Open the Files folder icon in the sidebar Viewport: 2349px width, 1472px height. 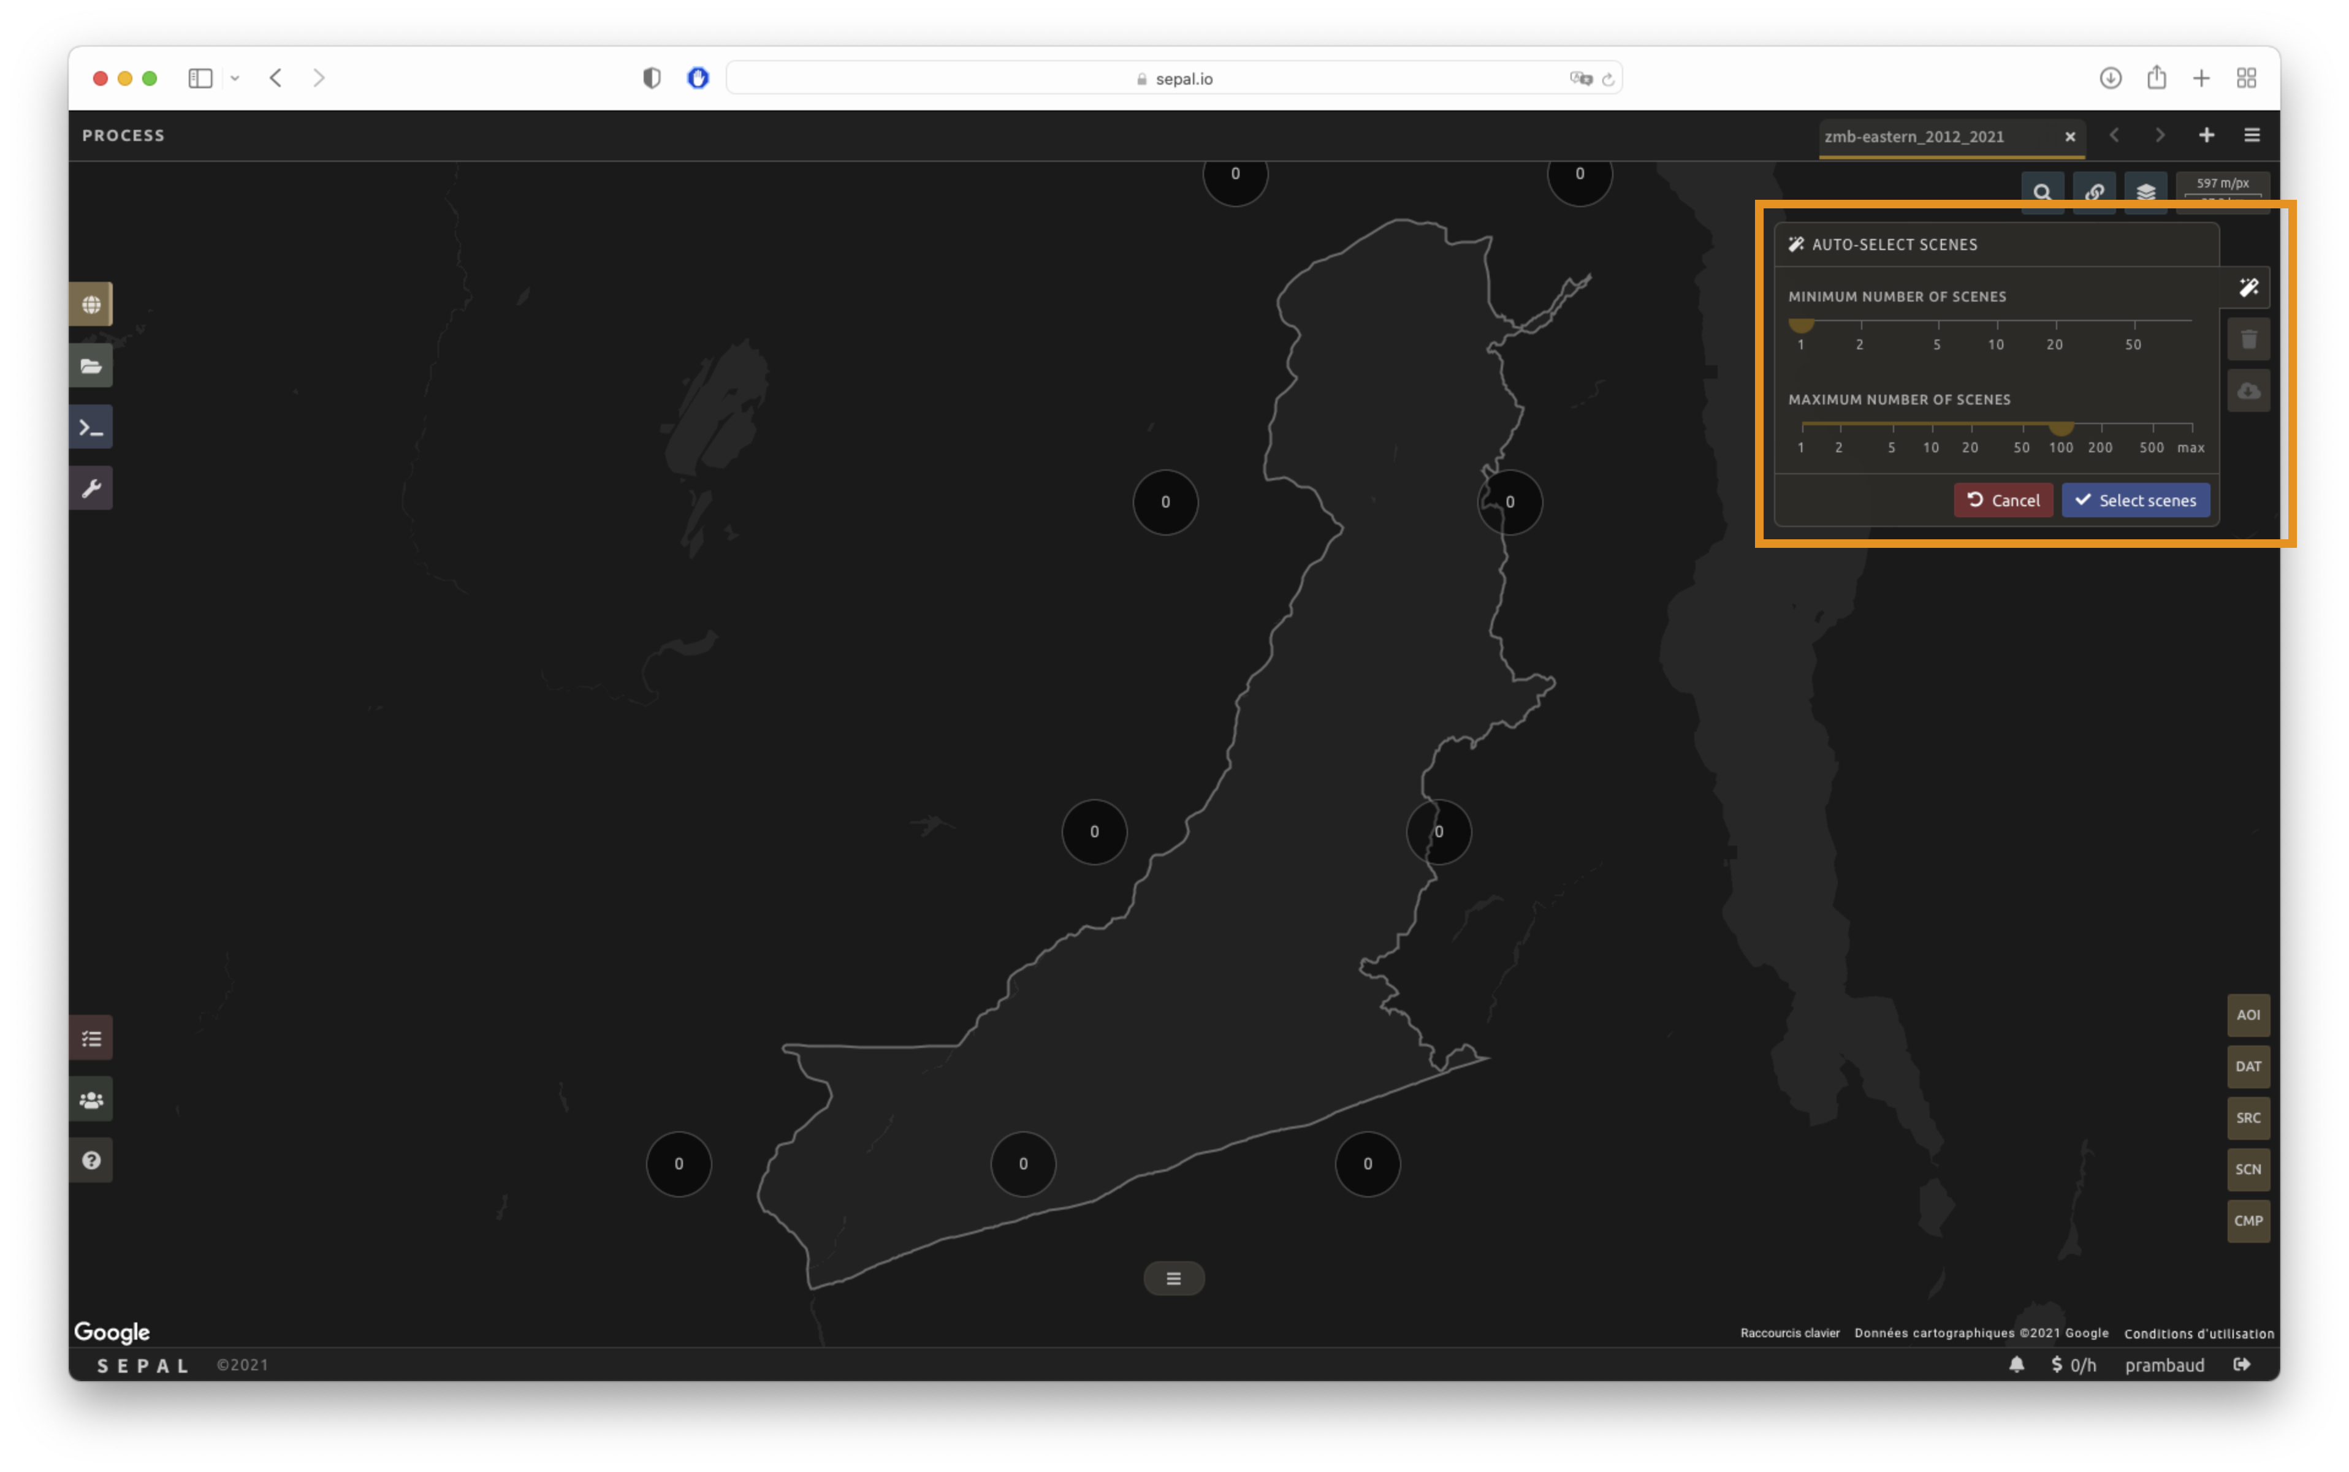click(x=91, y=366)
